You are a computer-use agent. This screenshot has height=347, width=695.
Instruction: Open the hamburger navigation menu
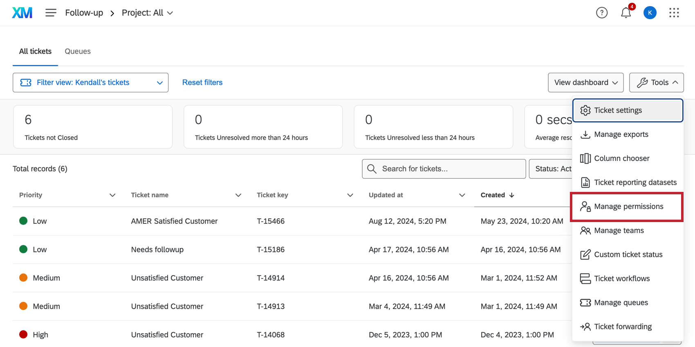(x=51, y=13)
